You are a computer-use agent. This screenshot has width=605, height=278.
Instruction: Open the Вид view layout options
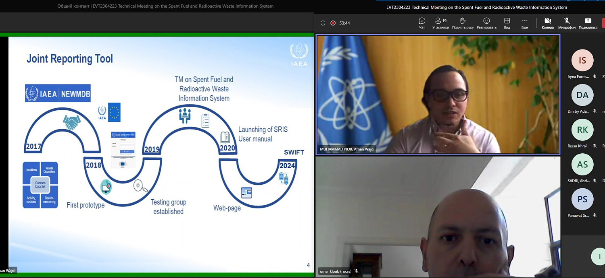coord(507,23)
